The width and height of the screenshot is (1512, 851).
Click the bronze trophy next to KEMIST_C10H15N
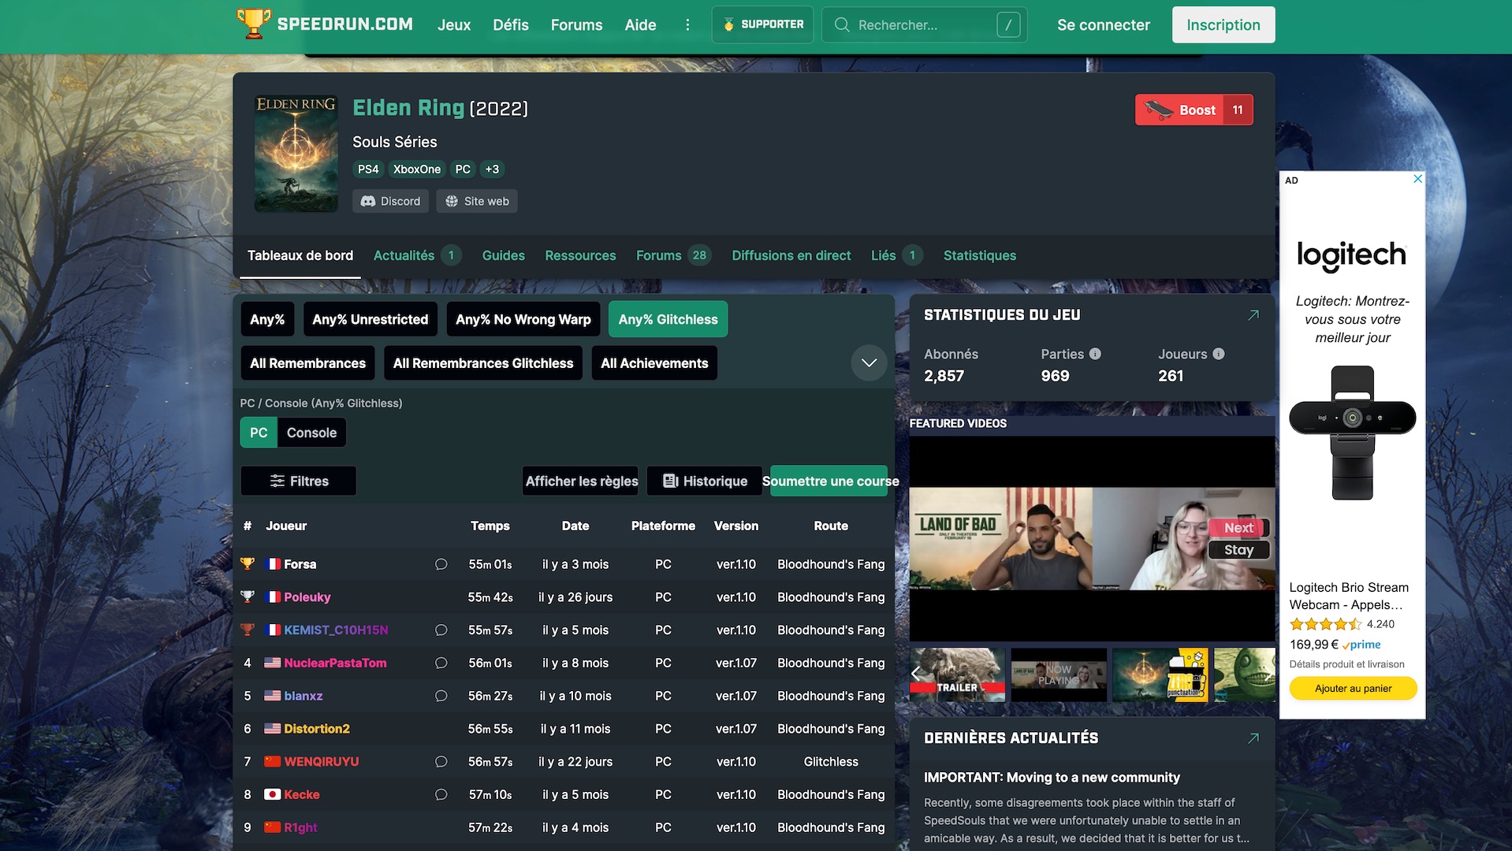(x=248, y=630)
